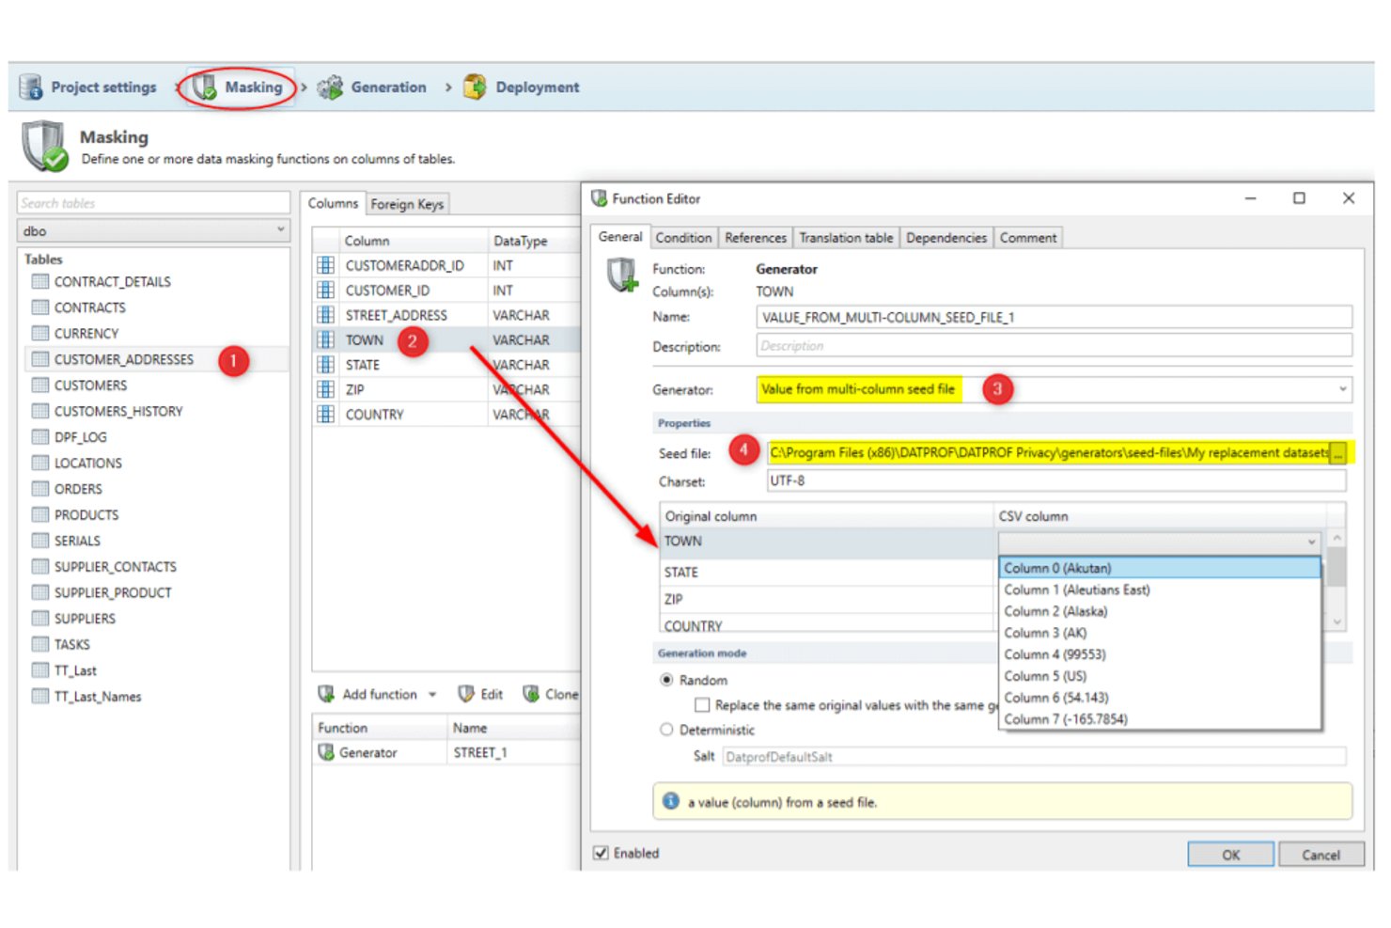Switch to the Foreign Keys tab

point(407,204)
